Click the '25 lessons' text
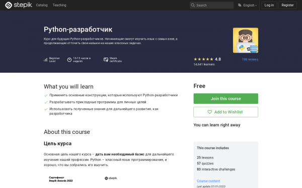 pyautogui.click(x=205, y=157)
